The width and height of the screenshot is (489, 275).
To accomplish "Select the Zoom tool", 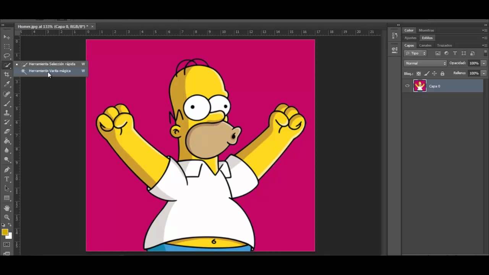I will (x=7, y=217).
